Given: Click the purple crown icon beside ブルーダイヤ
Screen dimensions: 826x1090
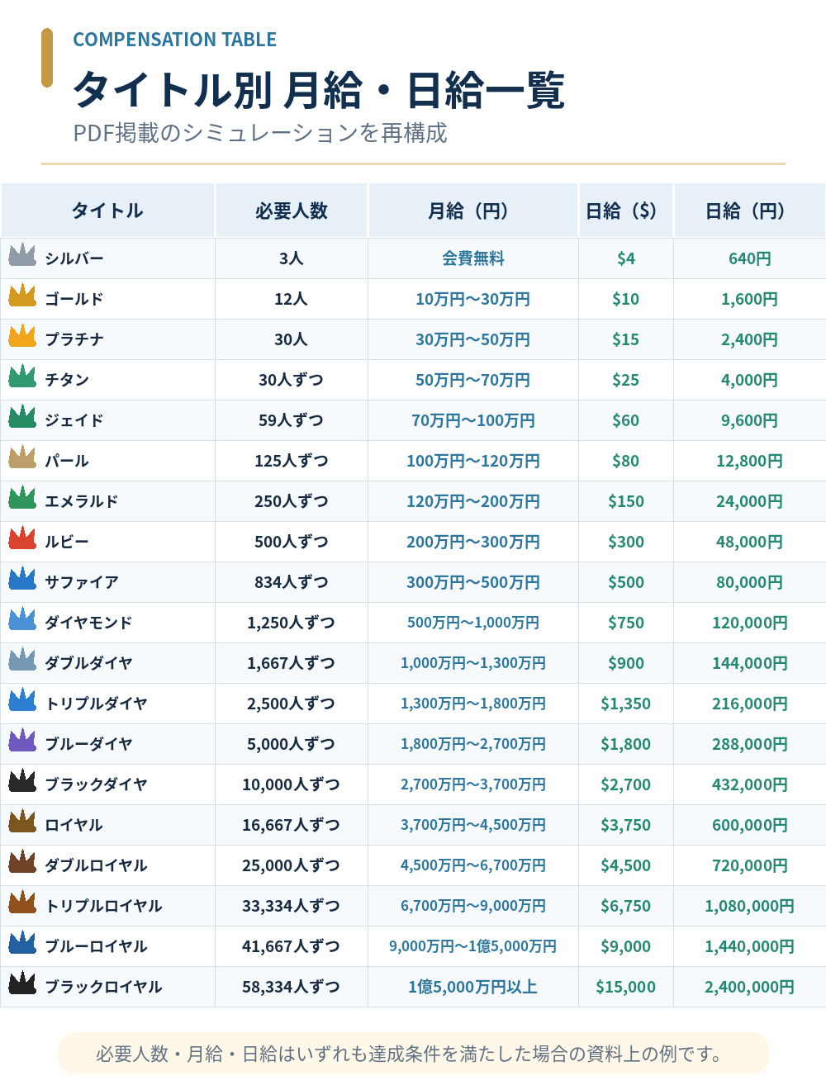Looking at the screenshot, I should coord(22,741).
